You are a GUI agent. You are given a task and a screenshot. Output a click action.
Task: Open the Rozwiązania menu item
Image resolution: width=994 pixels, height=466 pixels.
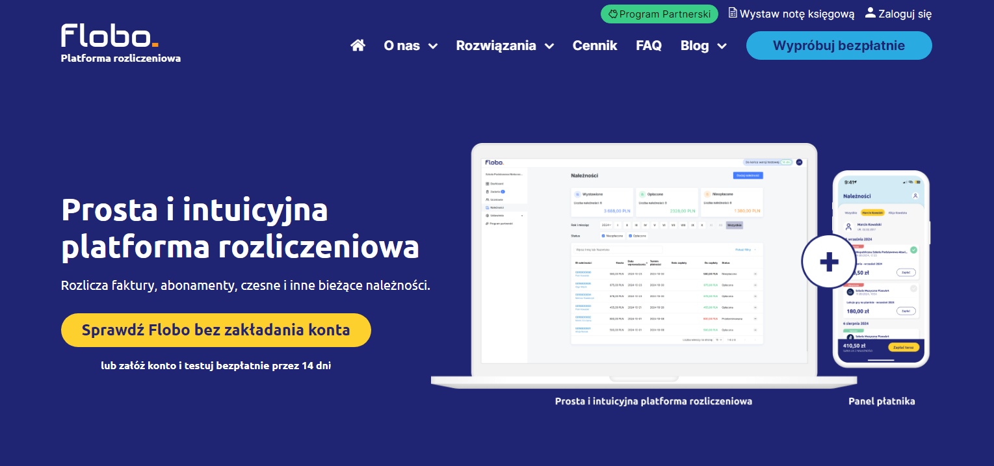click(x=496, y=45)
